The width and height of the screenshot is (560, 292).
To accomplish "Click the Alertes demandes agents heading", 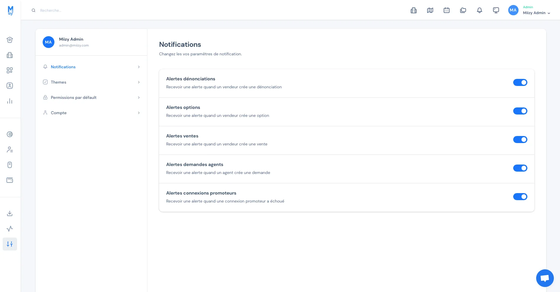I will tap(195, 165).
